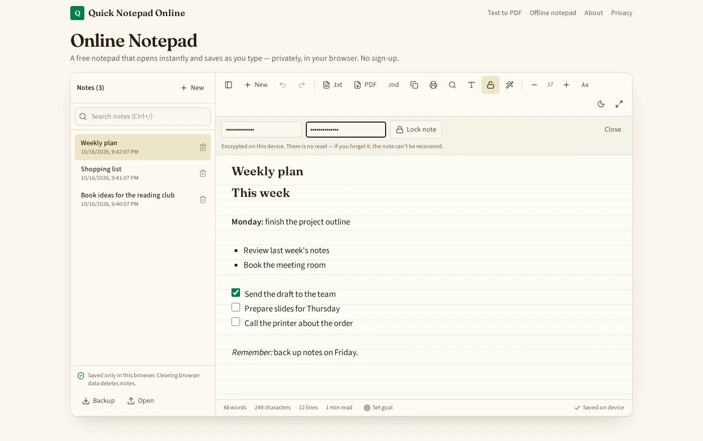
Task: Click the padlock icon in toolbar
Action: coord(491,85)
